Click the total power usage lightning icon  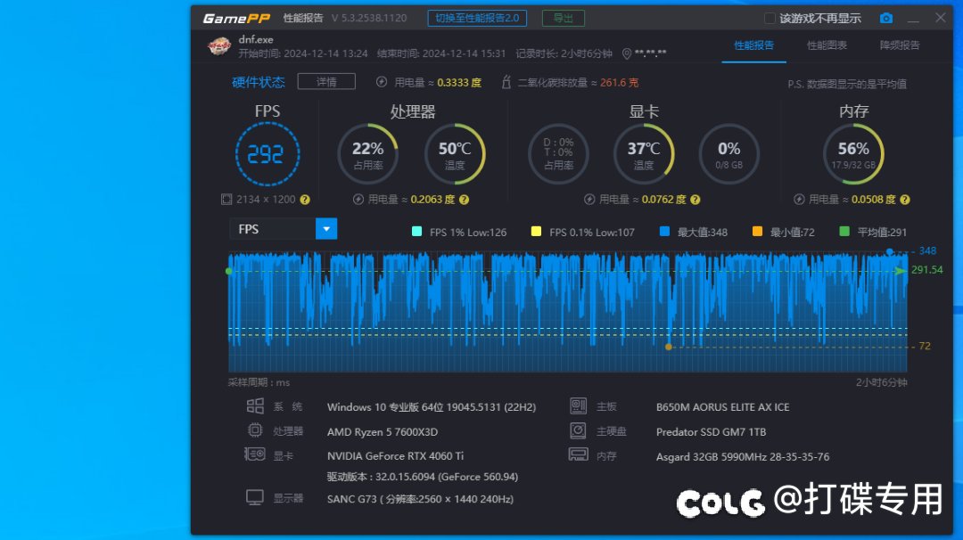(x=382, y=82)
